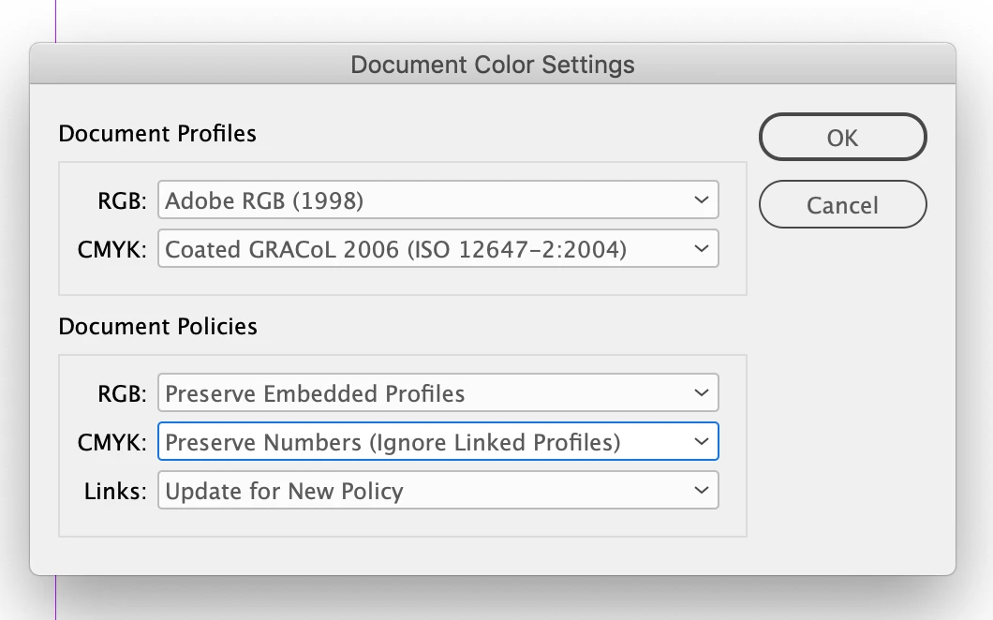Open the Coated GRACoL 2006 CMYK dropdown
This screenshot has height=620, width=993.
click(437, 249)
